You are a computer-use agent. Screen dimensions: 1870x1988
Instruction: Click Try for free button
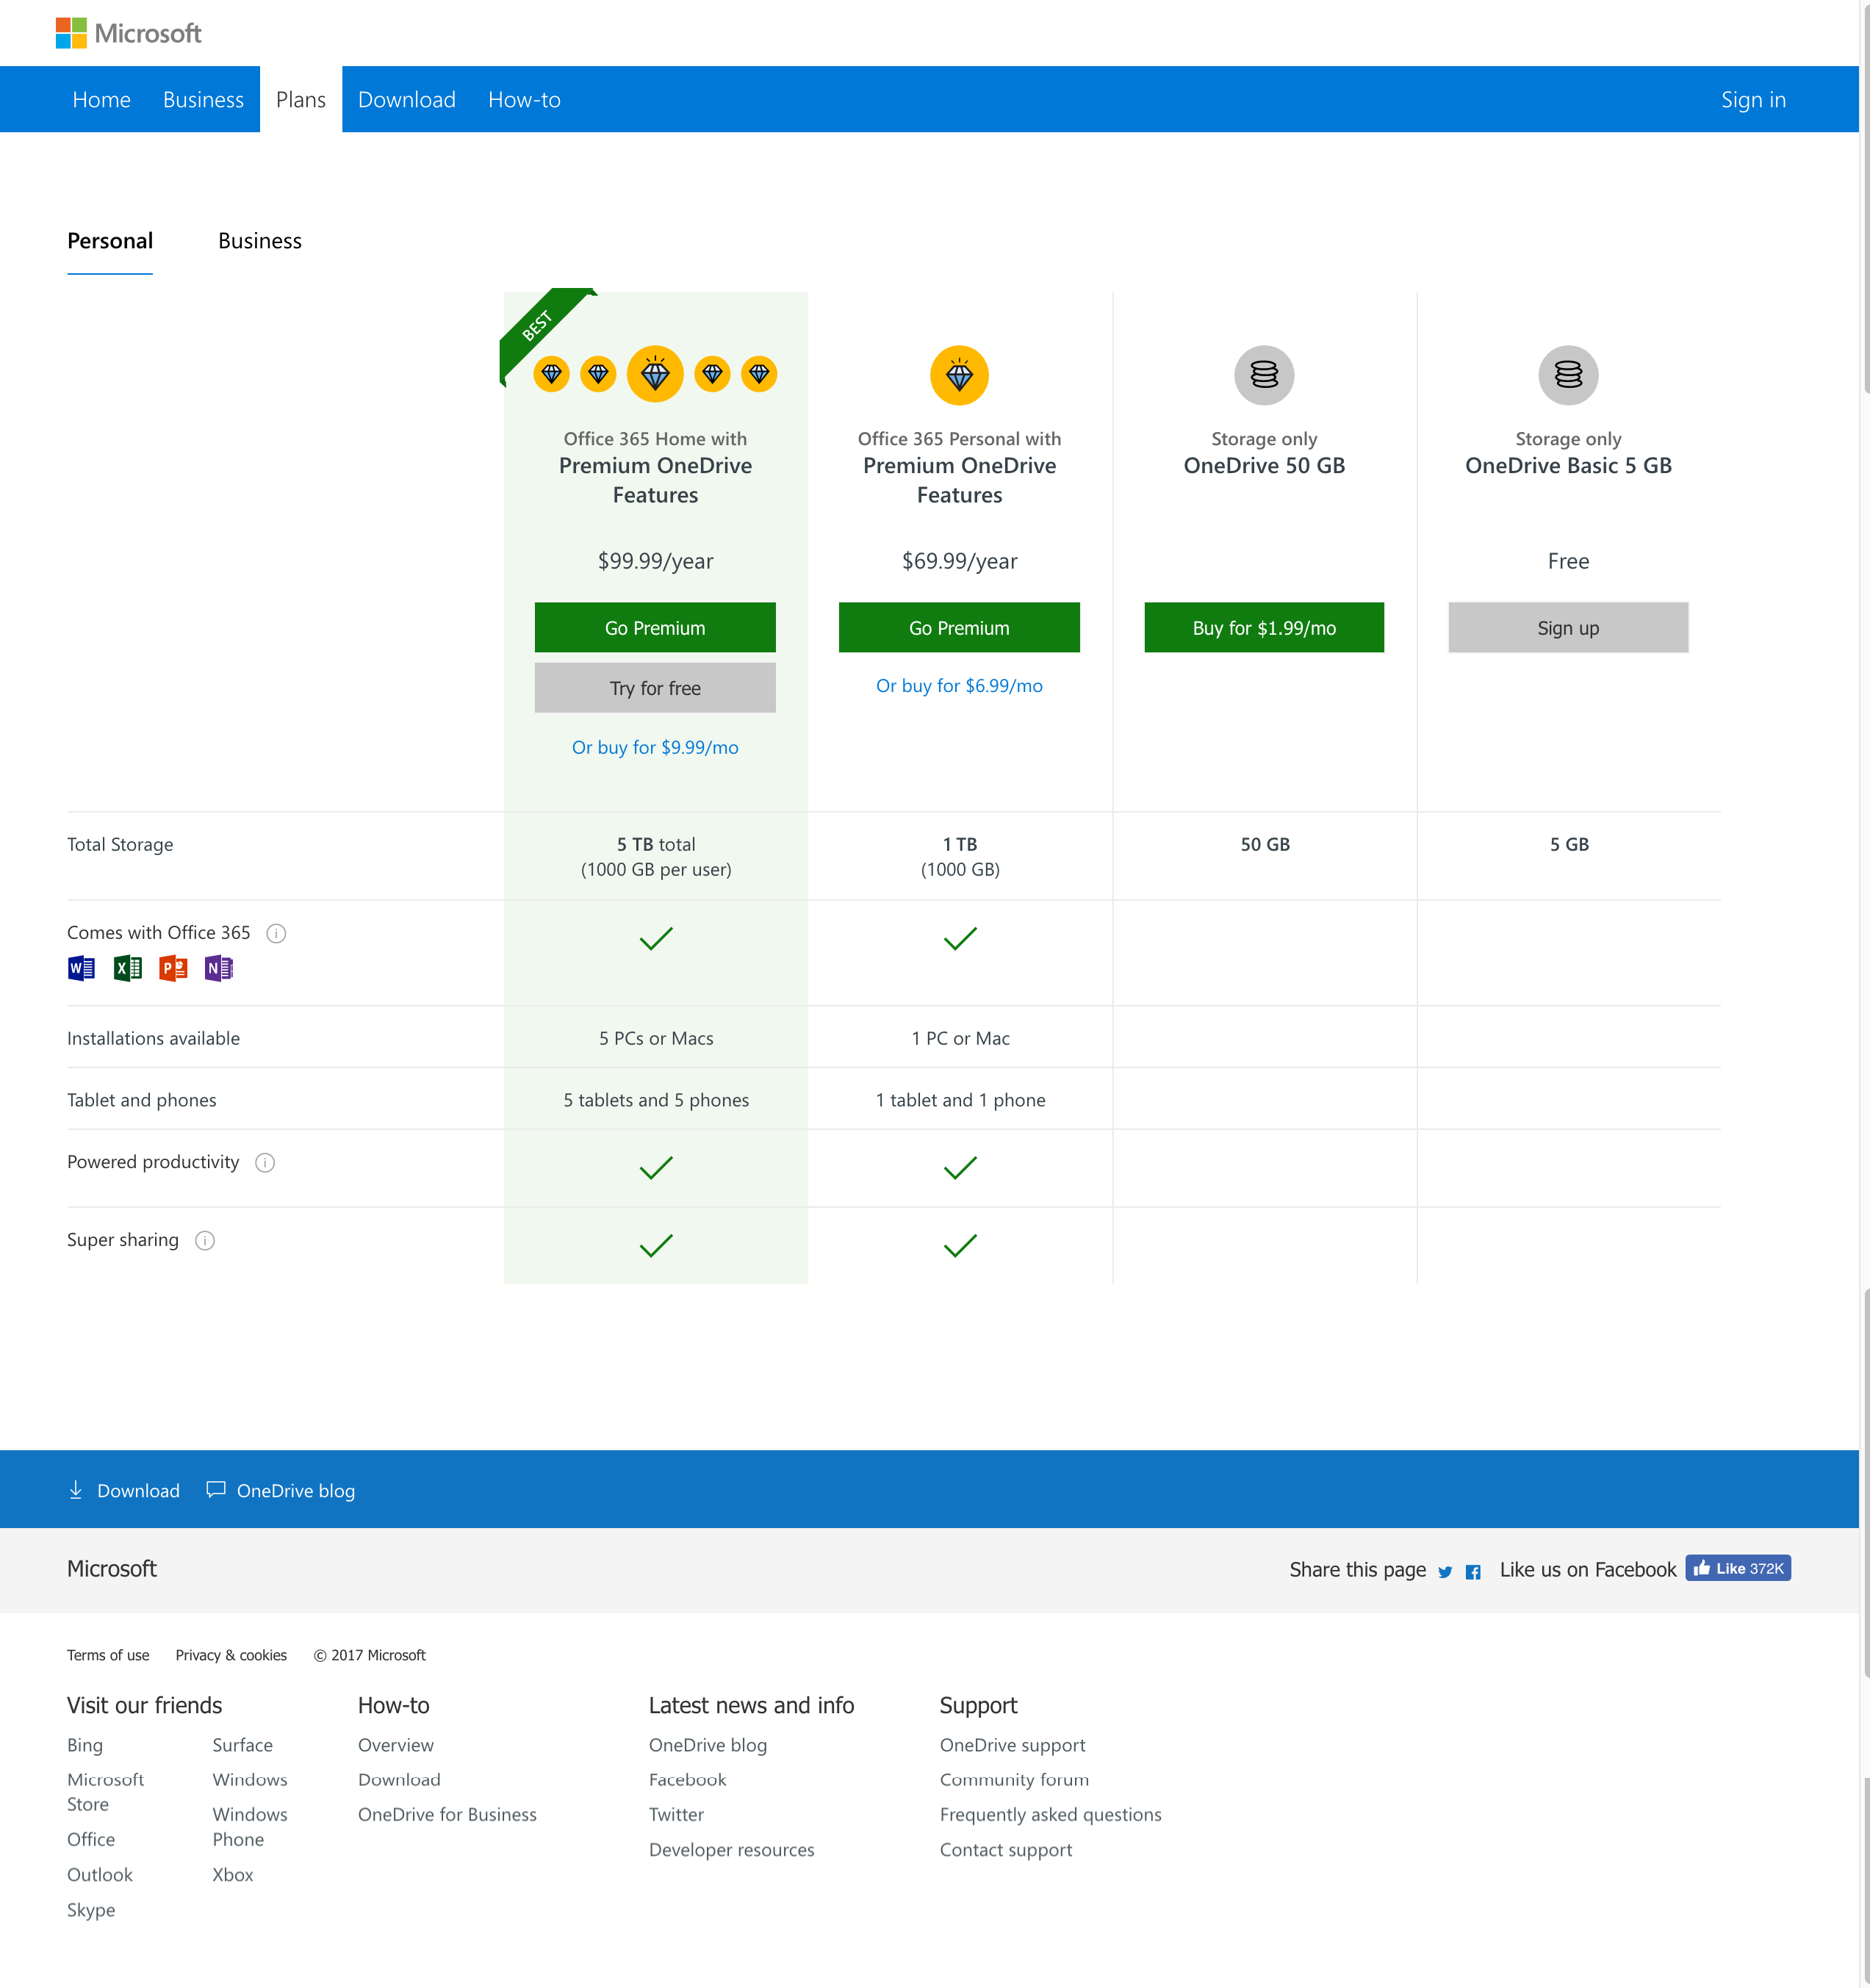pyautogui.click(x=655, y=687)
